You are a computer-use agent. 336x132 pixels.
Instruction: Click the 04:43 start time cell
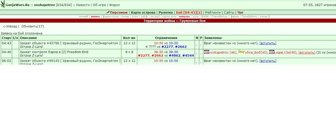click(x=6, y=45)
